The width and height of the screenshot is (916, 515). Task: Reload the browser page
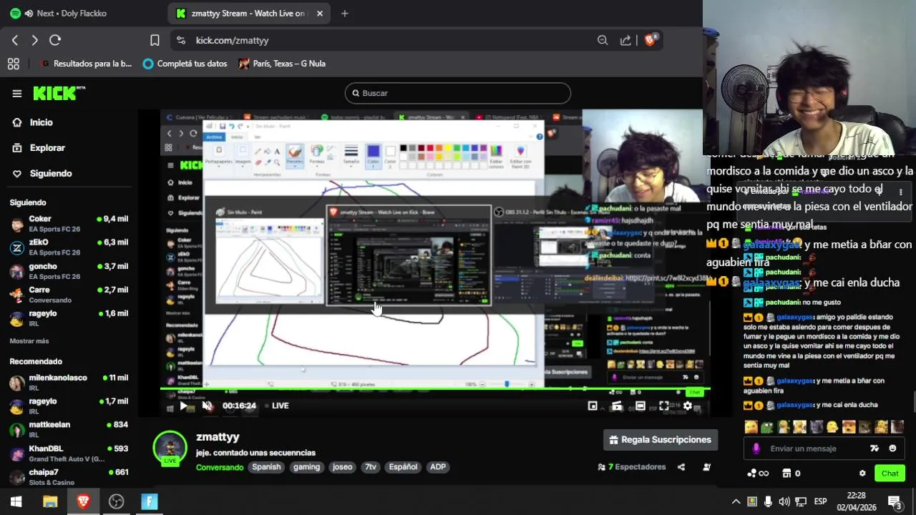55,41
